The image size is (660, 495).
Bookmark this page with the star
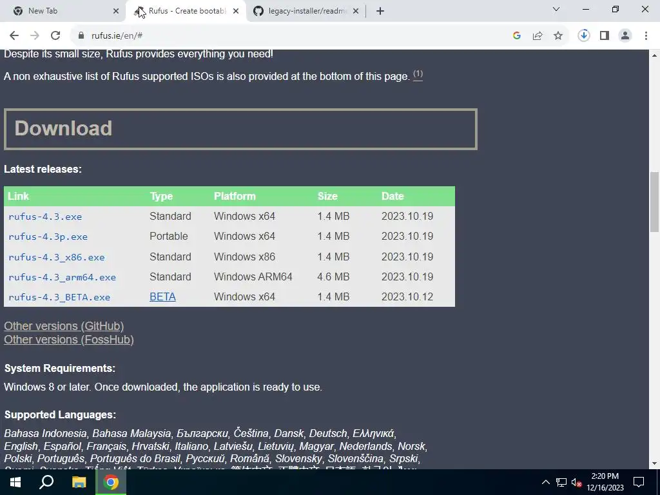pos(558,36)
